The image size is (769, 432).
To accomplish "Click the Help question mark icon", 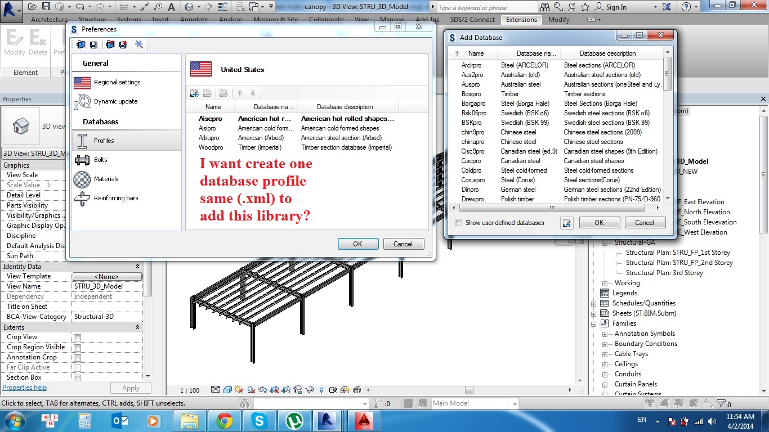I will point(686,7).
